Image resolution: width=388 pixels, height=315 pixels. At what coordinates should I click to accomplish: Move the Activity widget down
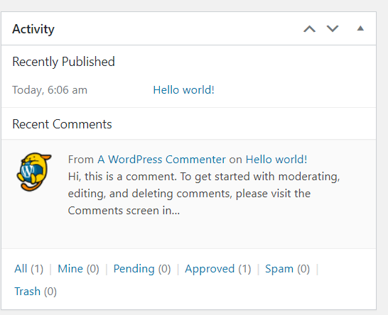point(333,28)
